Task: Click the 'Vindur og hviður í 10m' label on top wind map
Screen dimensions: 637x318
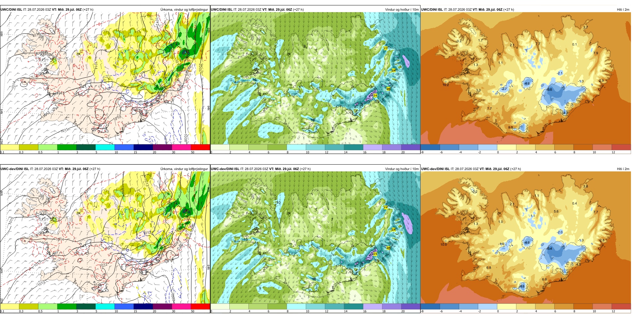Action: 402,9
